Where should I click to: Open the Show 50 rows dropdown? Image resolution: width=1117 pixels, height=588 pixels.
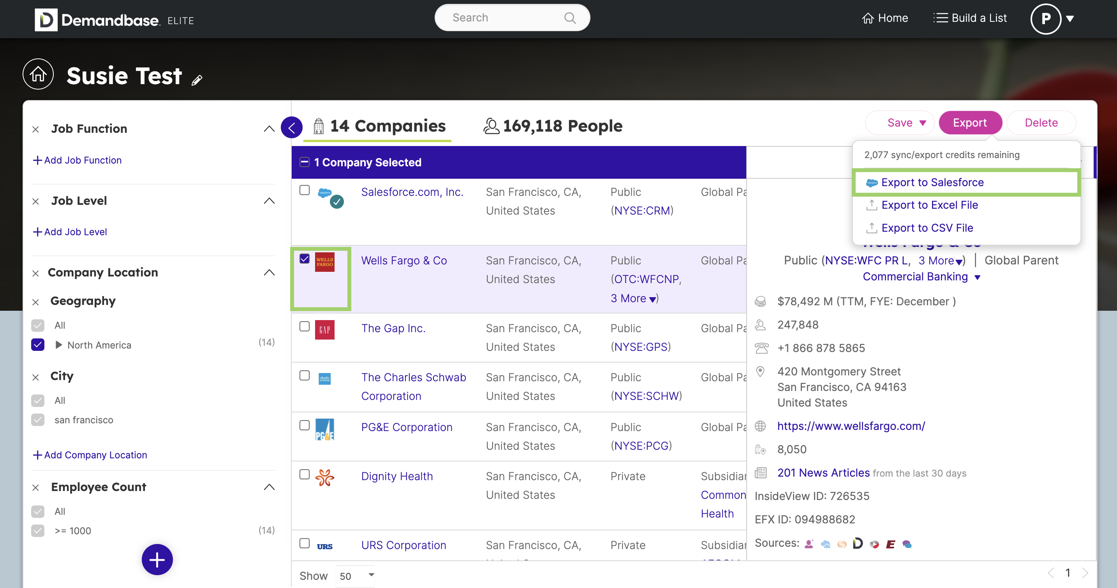click(355, 576)
